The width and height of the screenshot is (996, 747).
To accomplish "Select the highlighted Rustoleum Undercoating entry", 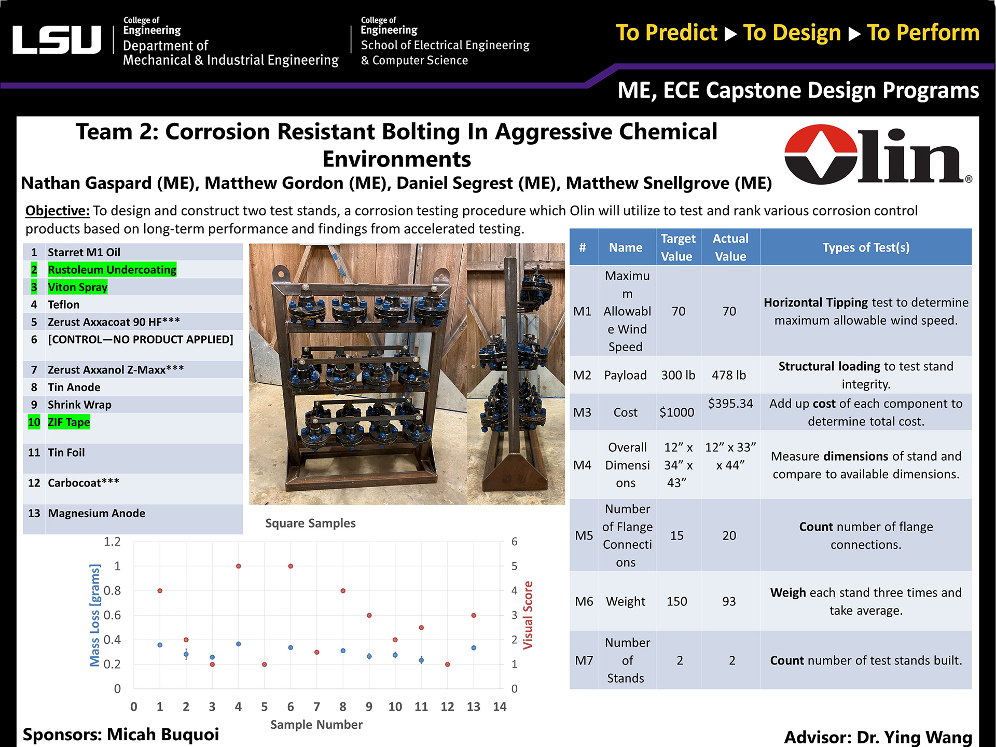I will (x=113, y=269).
